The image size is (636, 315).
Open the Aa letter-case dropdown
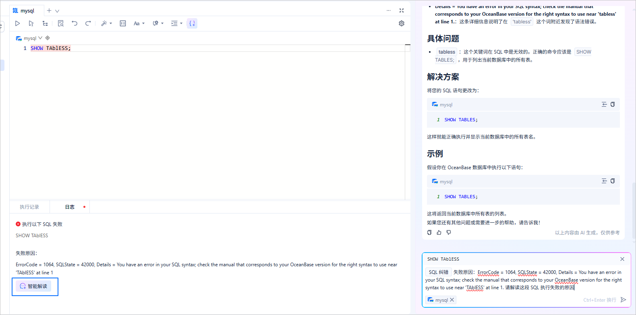139,23
